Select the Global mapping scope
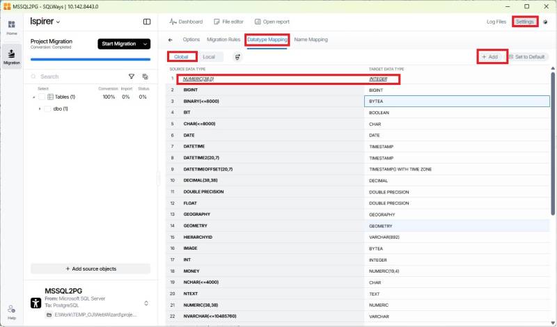557x327 pixels. (181, 57)
